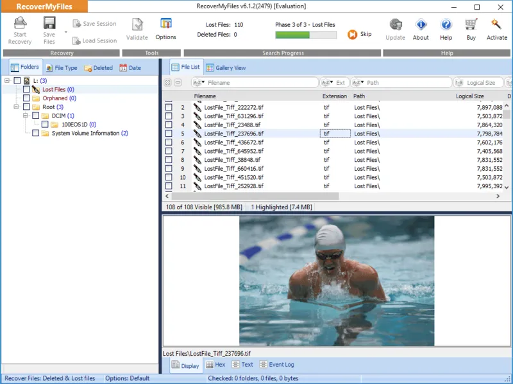Switch to the Text view tab

(242, 364)
